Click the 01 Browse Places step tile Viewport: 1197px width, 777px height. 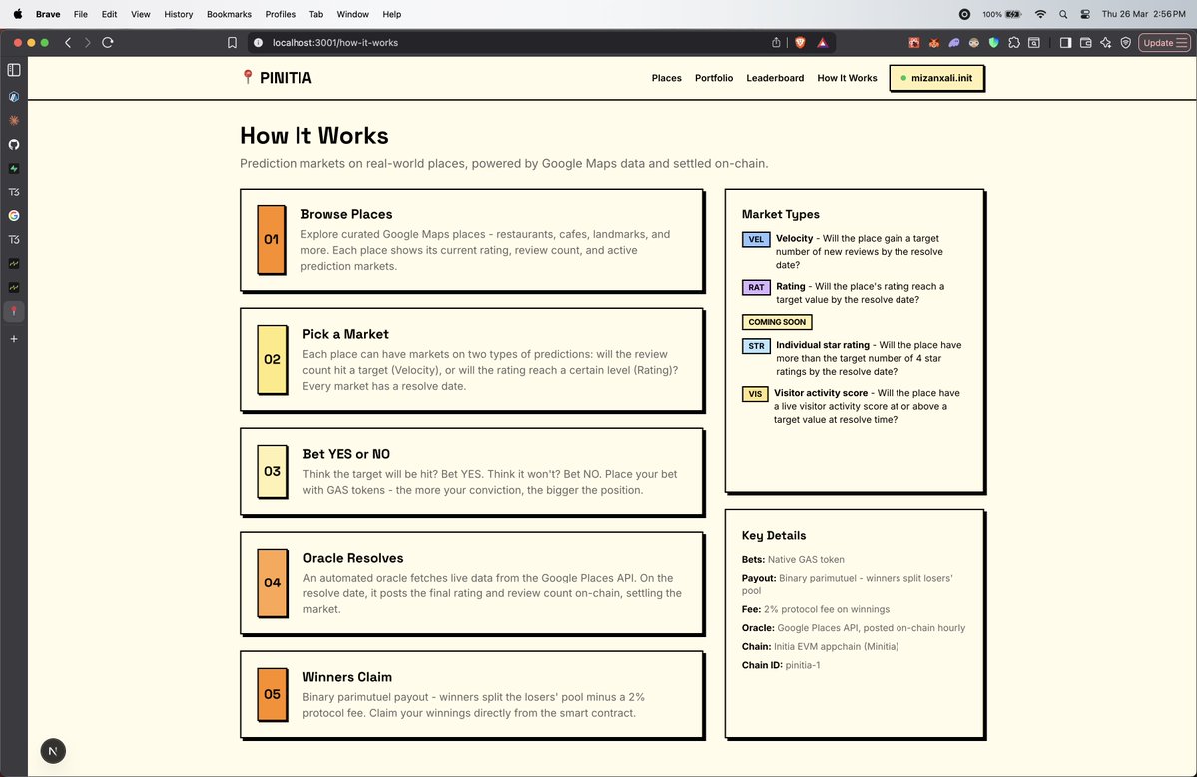[x=271, y=239]
